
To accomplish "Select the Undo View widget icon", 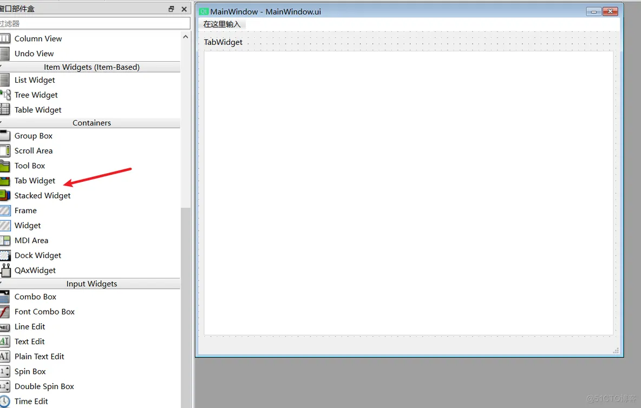I will (x=5, y=54).
